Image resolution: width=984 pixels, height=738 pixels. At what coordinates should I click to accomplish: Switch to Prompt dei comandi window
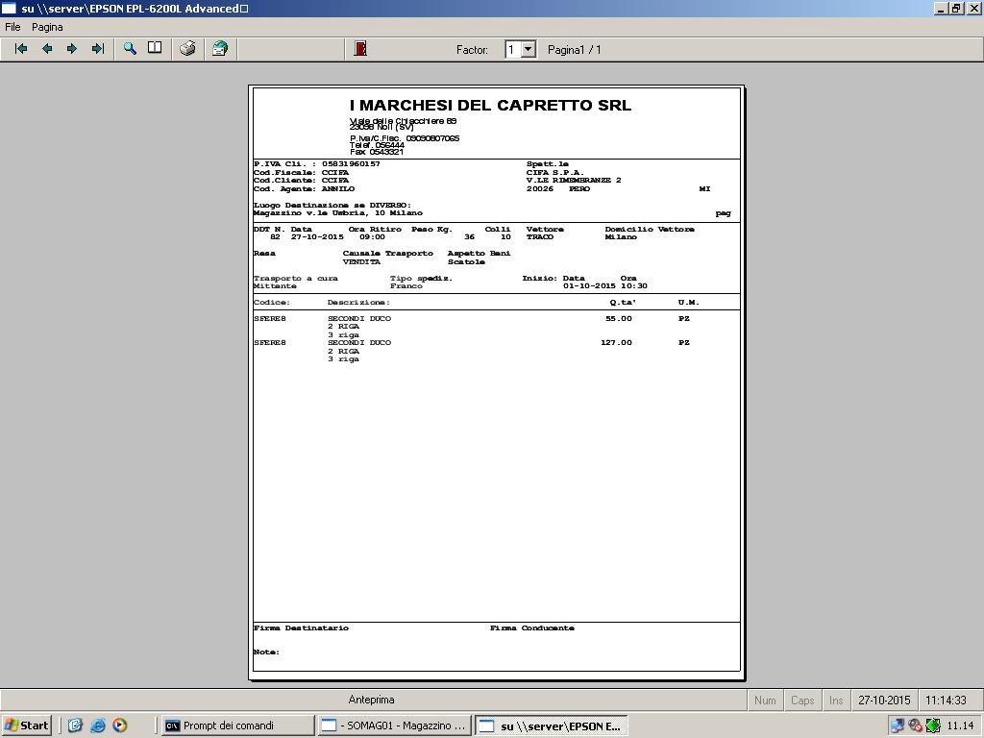click(237, 726)
